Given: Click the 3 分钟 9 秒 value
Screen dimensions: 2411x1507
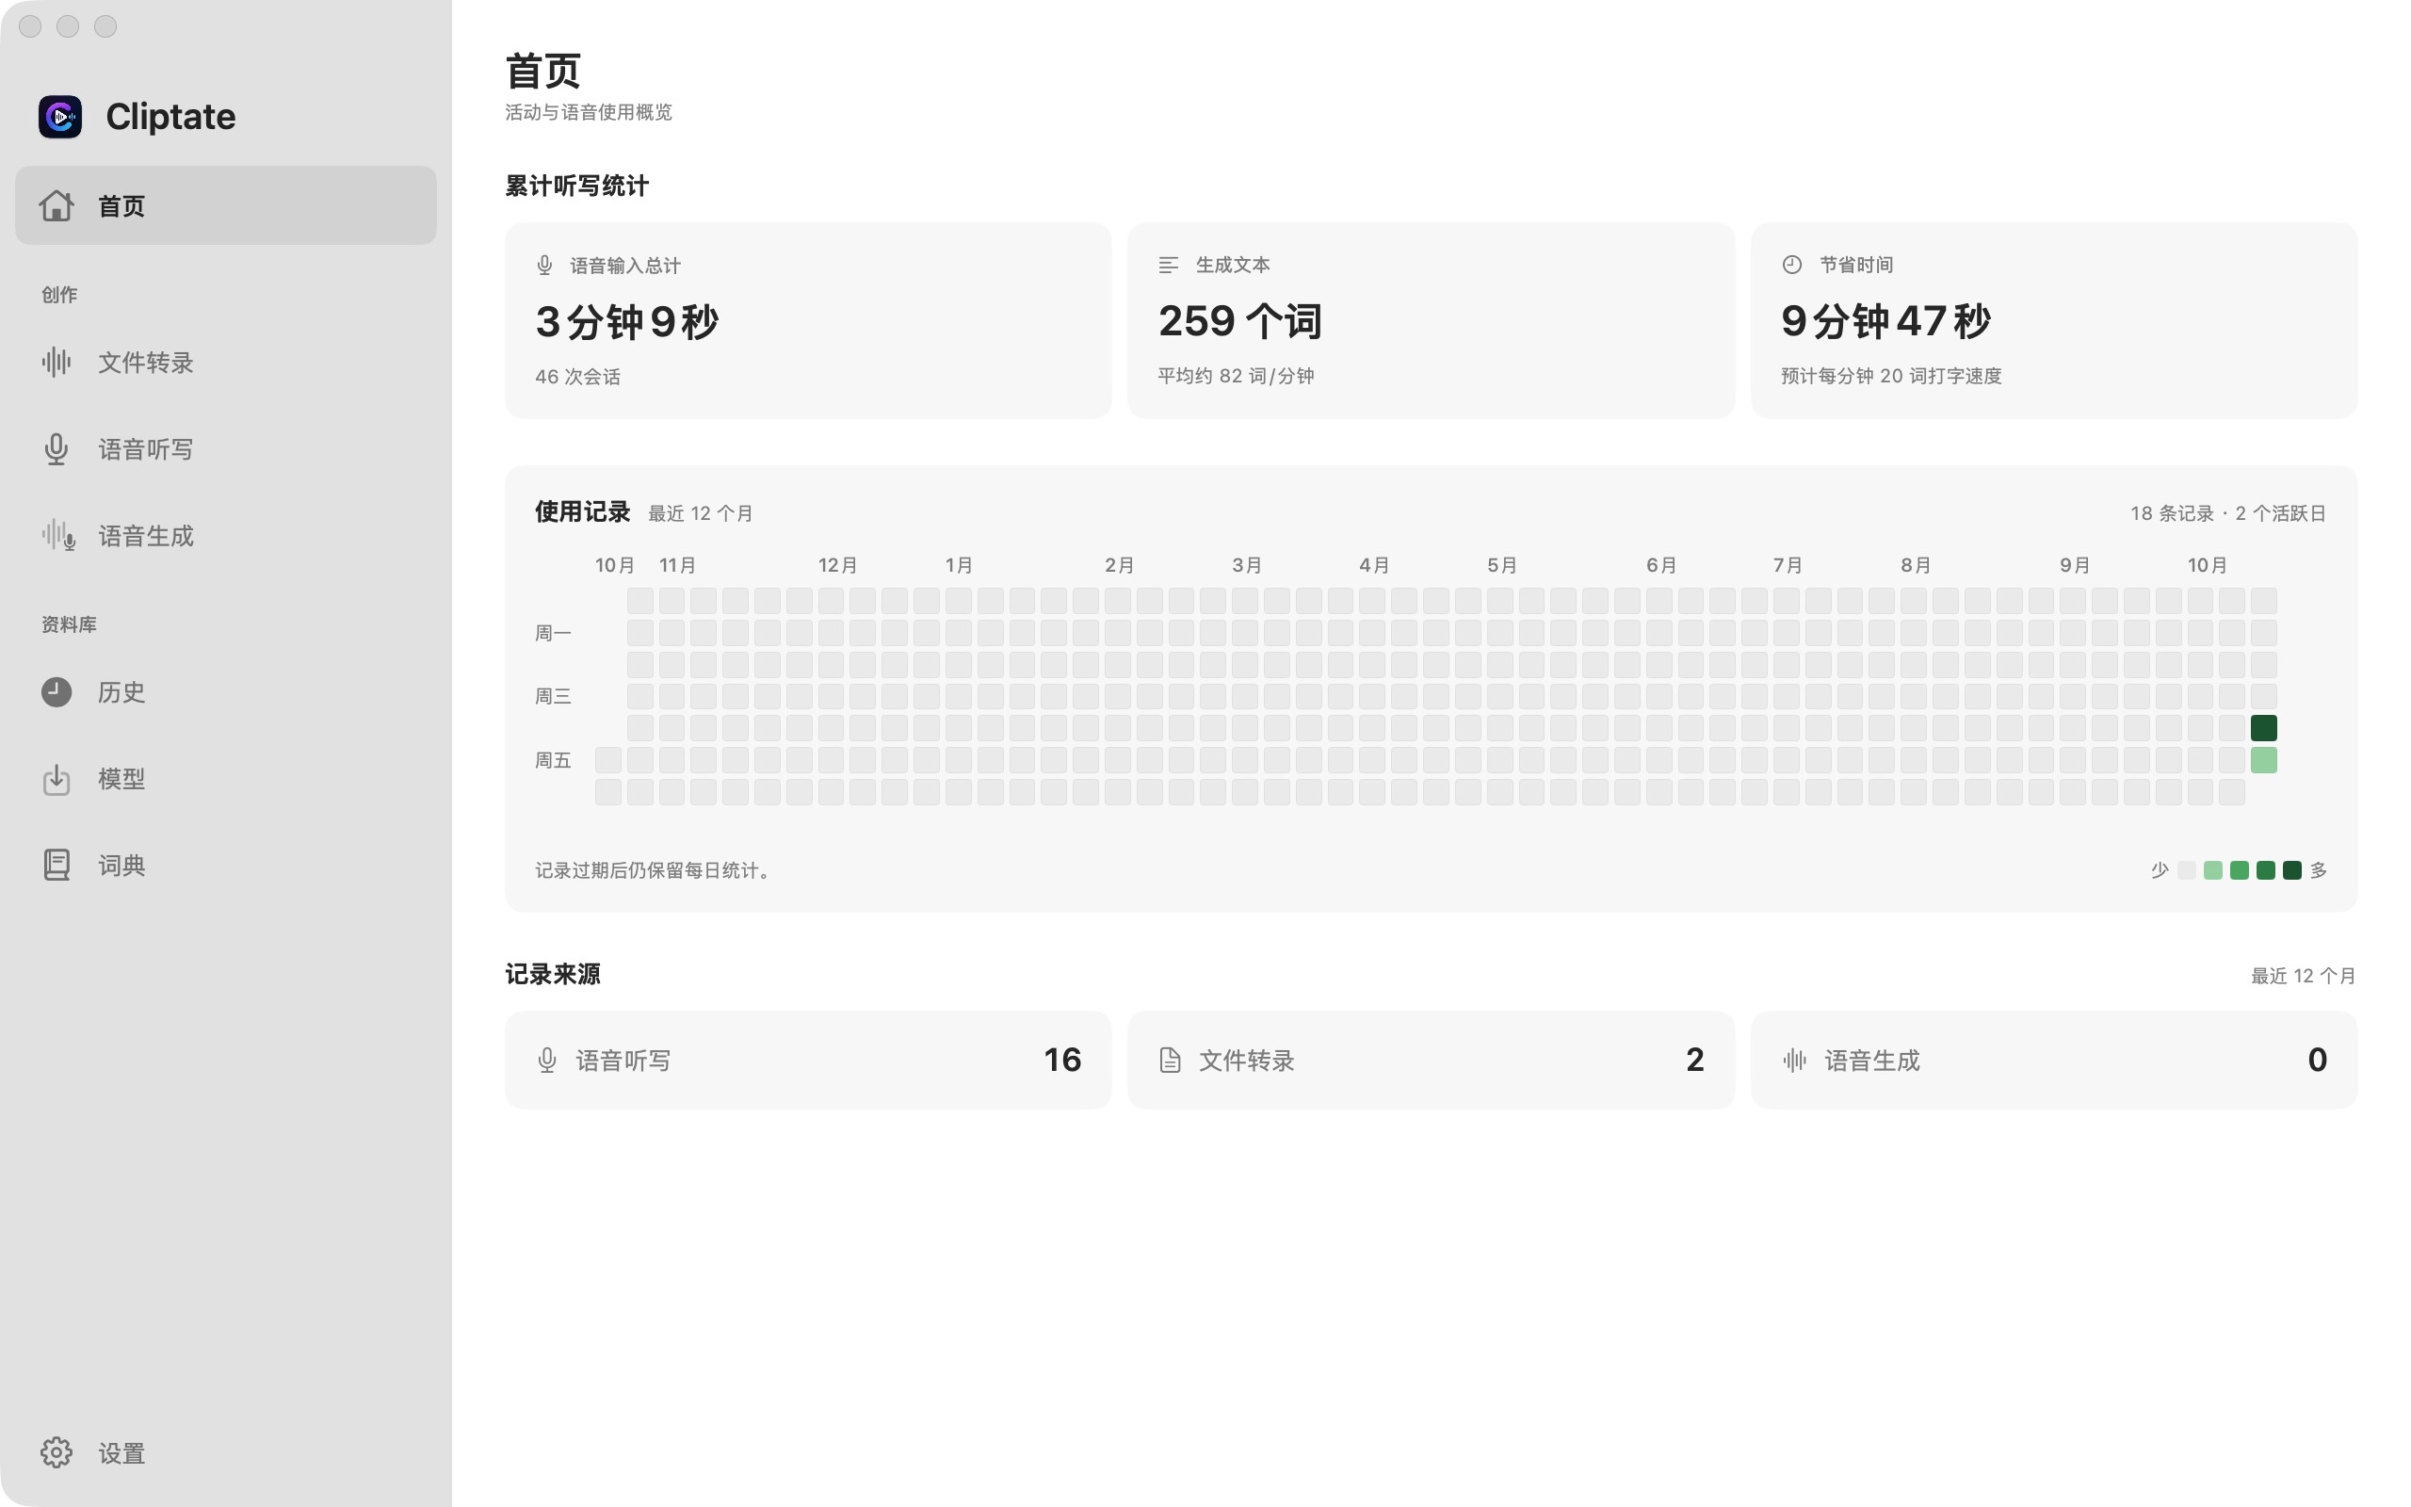Looking at the screenshot, I should pyautogui.click(x=626, y=321).
